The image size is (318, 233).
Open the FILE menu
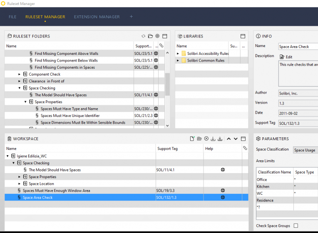point(12,17)
